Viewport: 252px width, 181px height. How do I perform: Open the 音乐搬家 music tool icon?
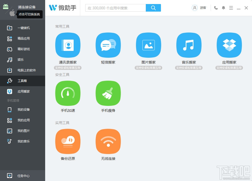point(189,45)
